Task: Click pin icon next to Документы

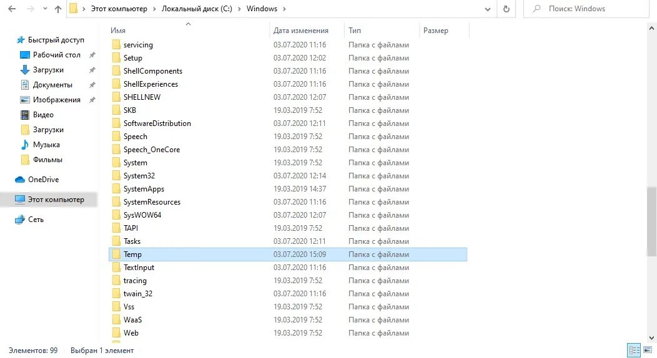Action: tap(92, 85)
